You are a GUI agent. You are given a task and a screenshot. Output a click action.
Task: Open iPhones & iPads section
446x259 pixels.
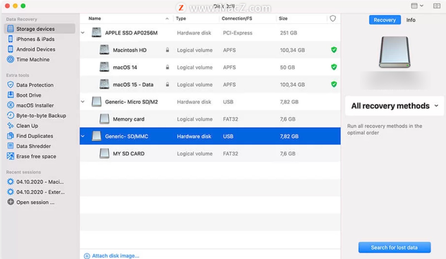35,39
